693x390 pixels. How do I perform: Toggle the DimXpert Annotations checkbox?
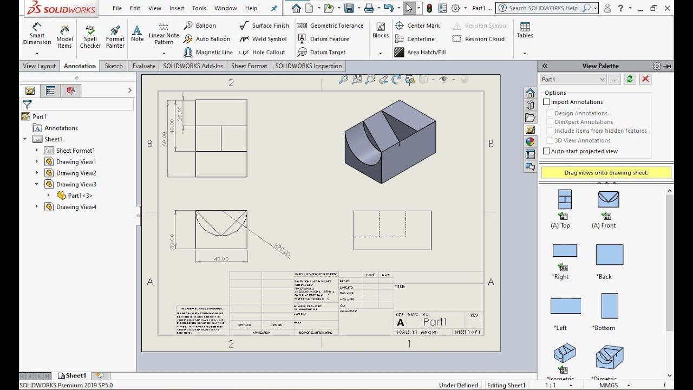point(550,122)
